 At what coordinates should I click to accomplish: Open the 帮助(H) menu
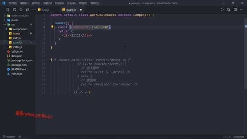95,3
